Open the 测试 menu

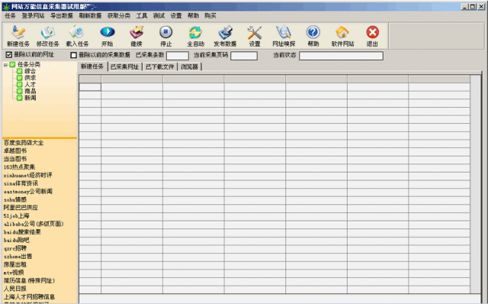click(x=159, y=15)
